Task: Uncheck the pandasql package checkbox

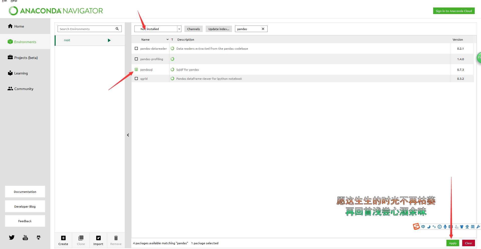Action: [136, 69]
